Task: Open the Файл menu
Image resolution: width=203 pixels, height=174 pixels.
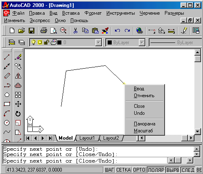Action: [18, 13]
